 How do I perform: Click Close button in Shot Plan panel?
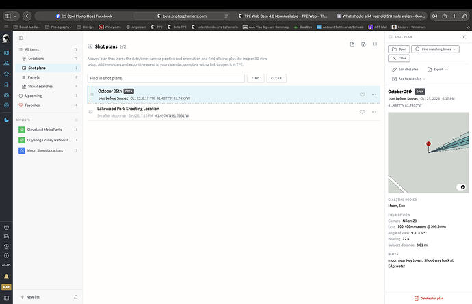(399, 58)
